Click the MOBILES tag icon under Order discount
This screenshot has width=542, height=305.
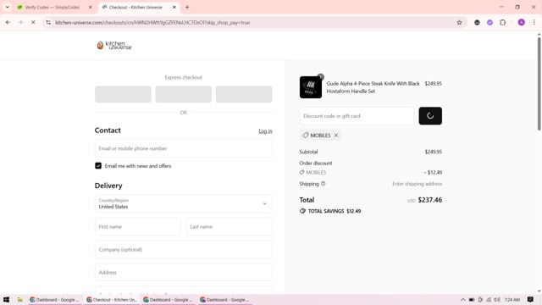[301, 172]
